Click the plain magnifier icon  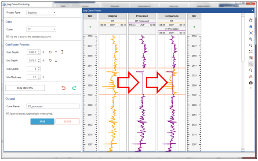251,70
